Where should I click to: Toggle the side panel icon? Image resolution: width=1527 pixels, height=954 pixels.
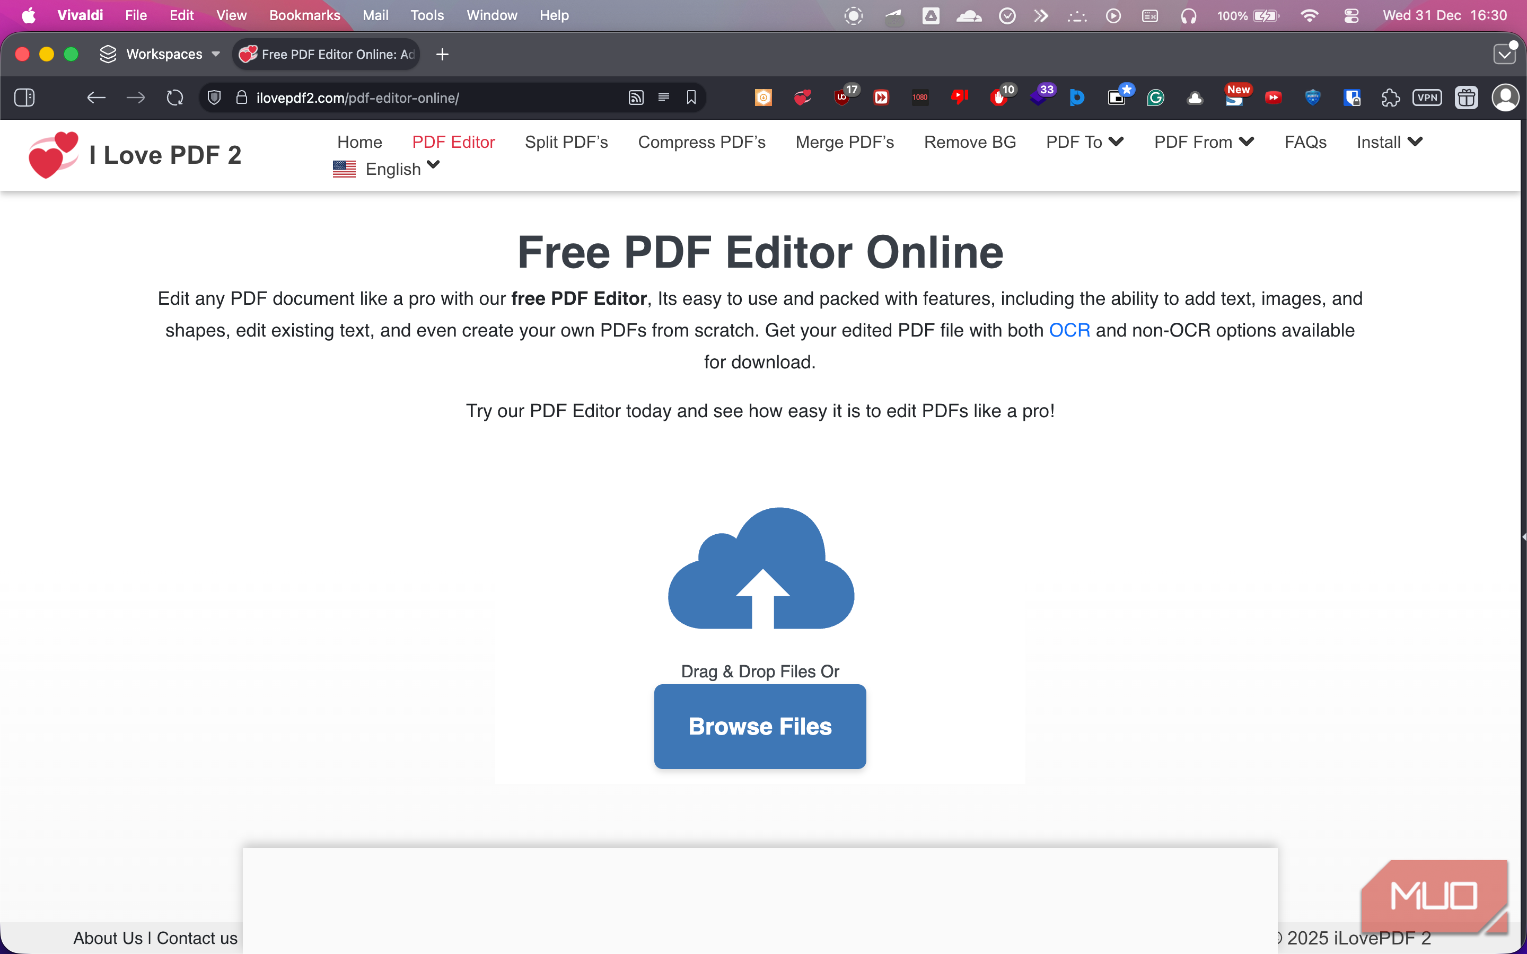(x=24, y=98)
